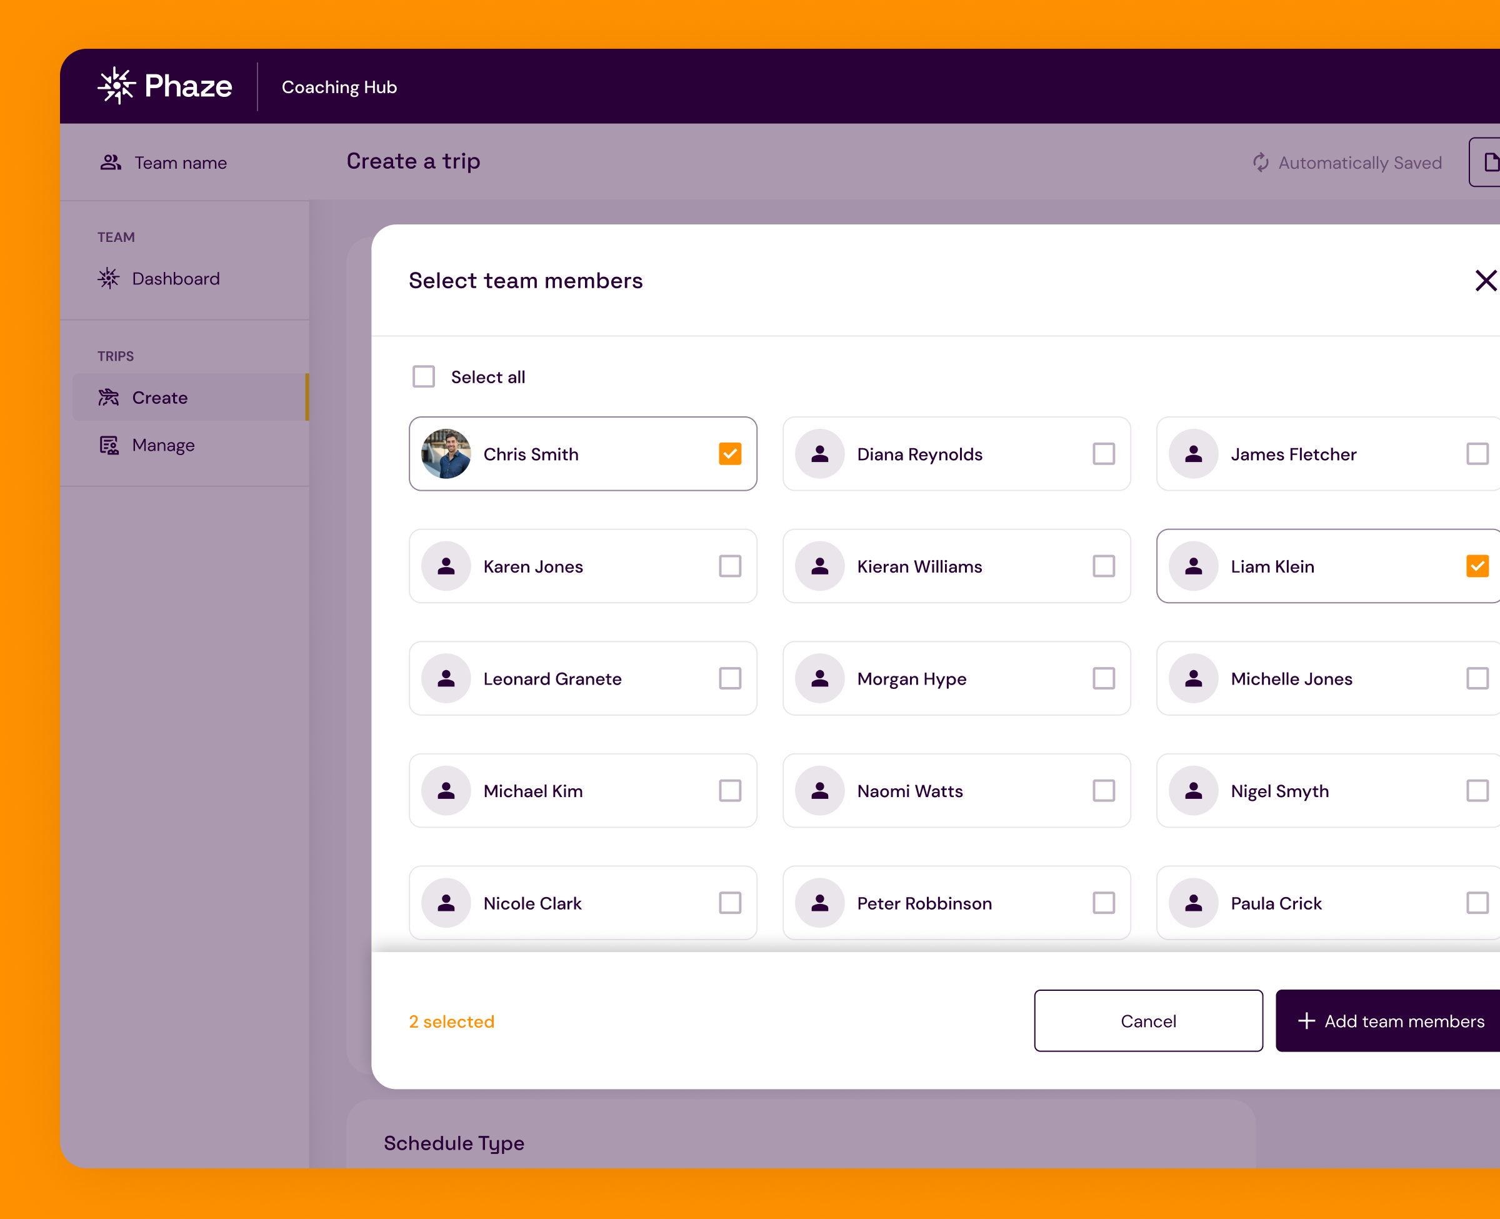1500x1219 pixels.
Task: Click the Automatically Saved sync icon
Action: pos(1261,163)
